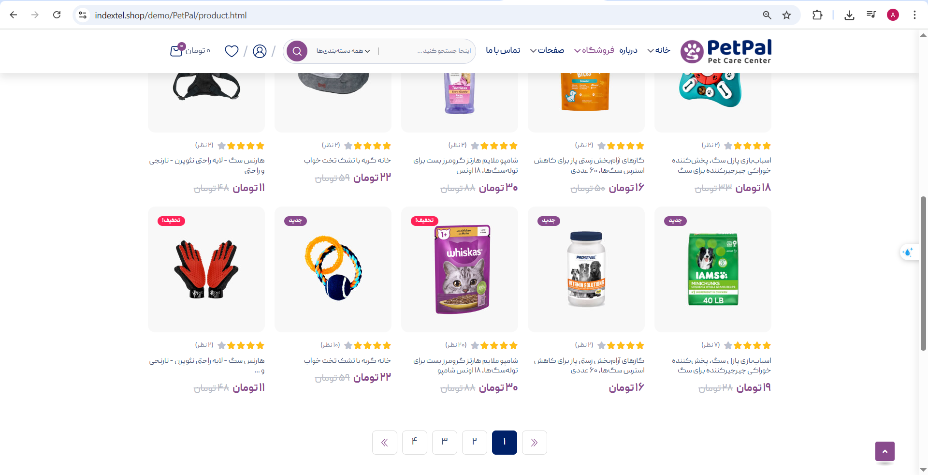Go to pagination page ۲
The image size is (928, 475).
click(474, 442)
